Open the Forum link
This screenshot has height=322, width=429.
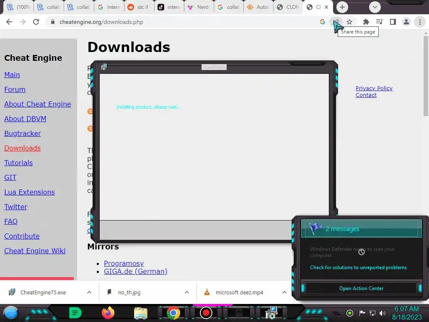tap(15, 89)
